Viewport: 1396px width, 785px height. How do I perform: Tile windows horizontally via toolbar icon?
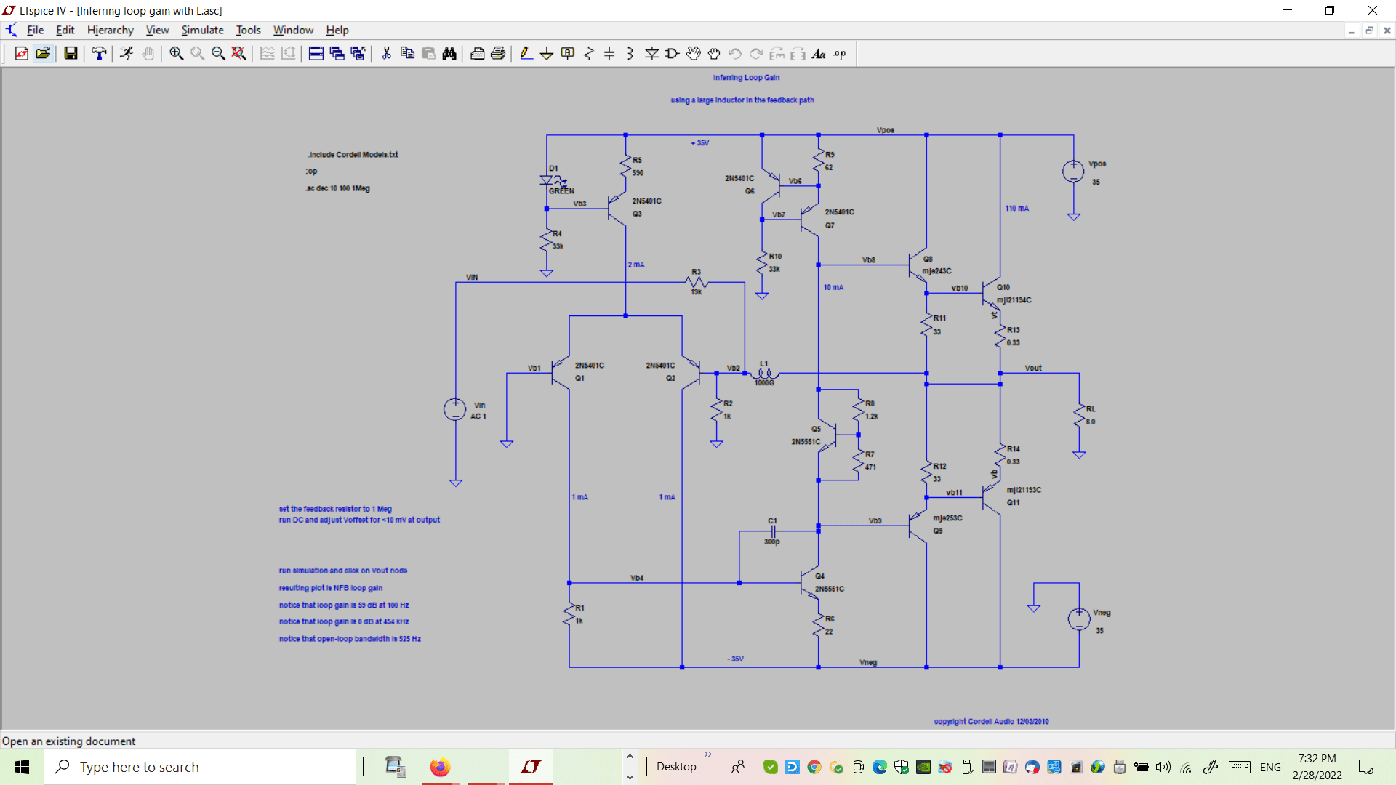point(316,54)
